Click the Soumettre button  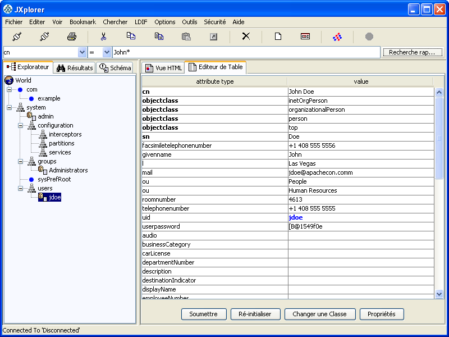204,314
